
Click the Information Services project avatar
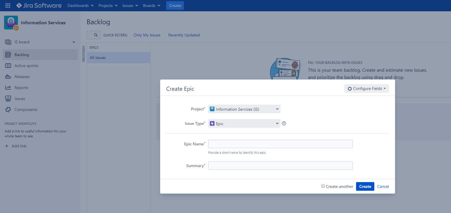(x=11, y=23)
